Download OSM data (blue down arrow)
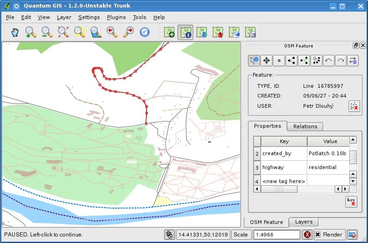Image resolution: width=368 pixels, height=243 pixels. 202,32
